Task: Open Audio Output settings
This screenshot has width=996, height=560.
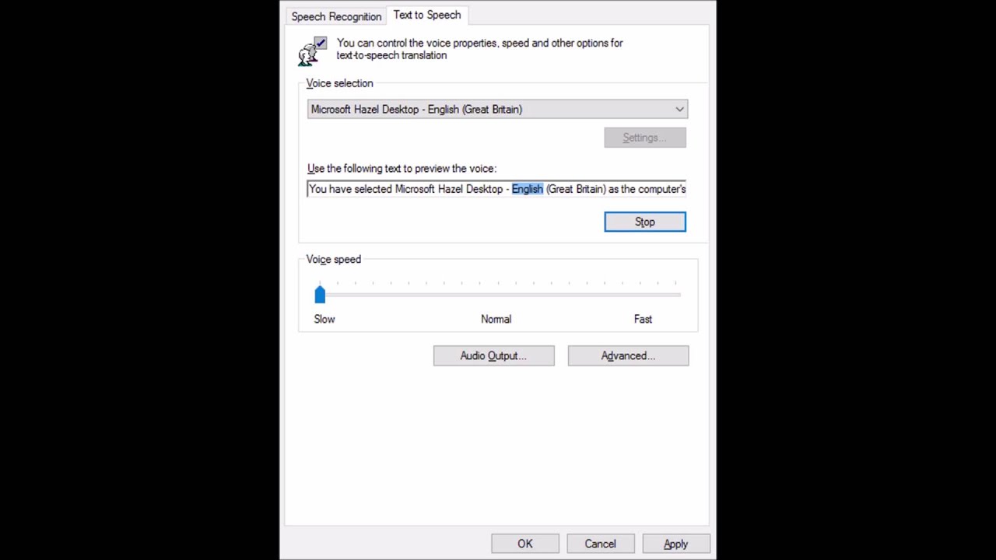Action: click(493, 355)
